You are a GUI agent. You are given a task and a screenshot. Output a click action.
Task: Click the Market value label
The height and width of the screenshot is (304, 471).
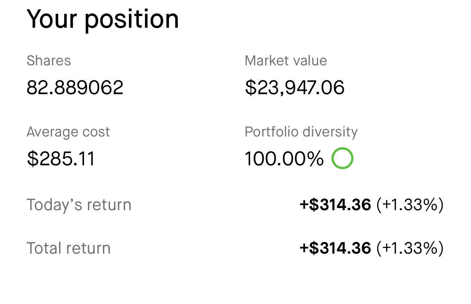pyautogui.click(x=286, y=61)
